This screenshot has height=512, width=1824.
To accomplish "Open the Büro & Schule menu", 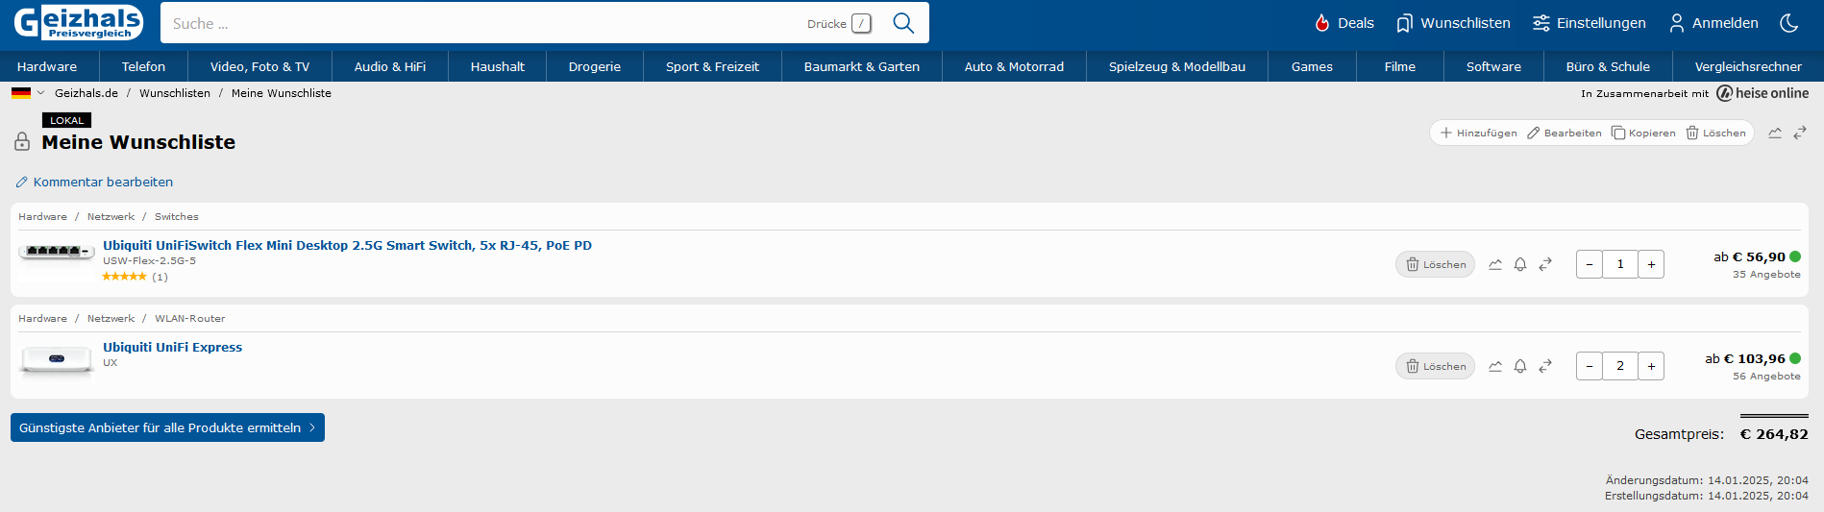I will (x=1608, y=66).
